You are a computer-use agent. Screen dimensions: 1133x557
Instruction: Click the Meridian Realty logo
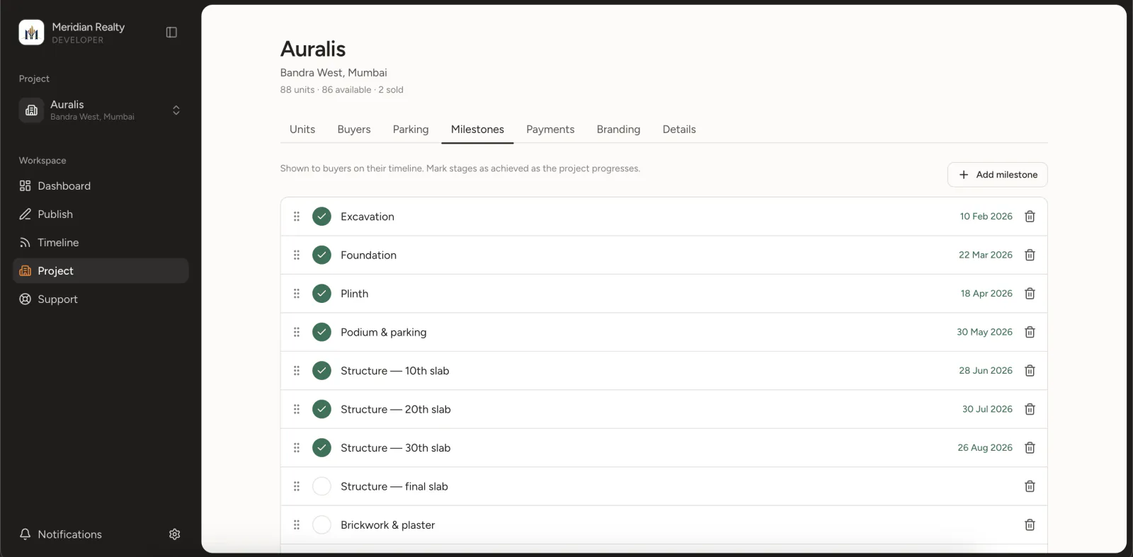pyautogui.click(x=31, y=33)
